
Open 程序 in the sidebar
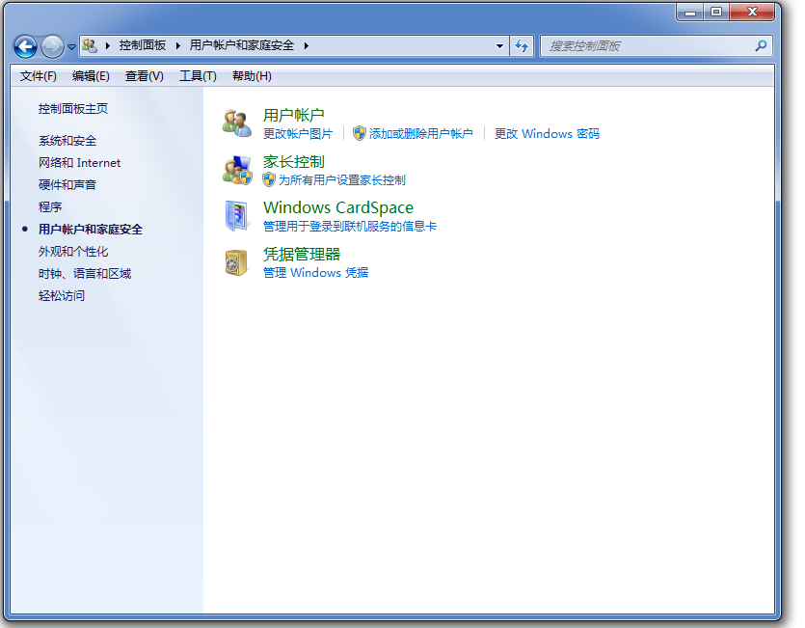(x=50, y=207)
